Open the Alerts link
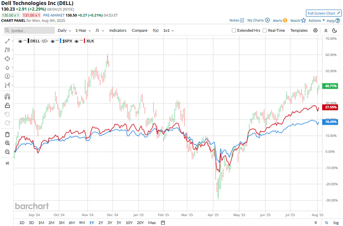343x226 pixels. point(277,20)
